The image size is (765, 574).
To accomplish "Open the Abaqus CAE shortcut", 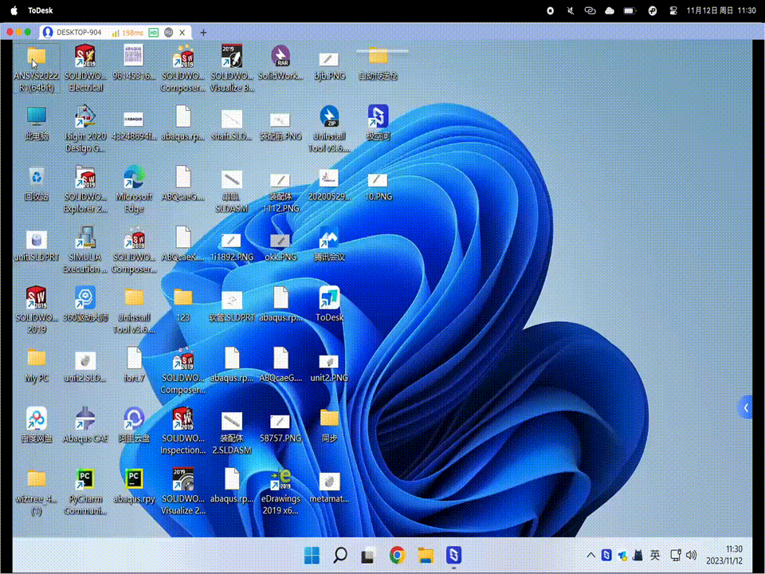I will click(x=85, y=425).
